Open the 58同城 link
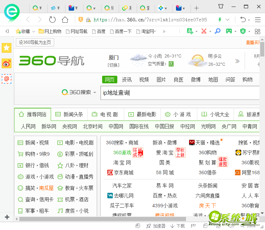Screen dimensions: 265x230 (165, 172)
